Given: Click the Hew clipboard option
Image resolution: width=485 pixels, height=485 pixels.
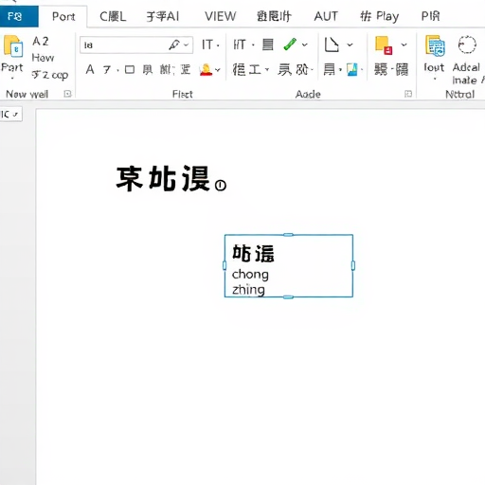Looking at the screenshot, I should click(43, 58).
